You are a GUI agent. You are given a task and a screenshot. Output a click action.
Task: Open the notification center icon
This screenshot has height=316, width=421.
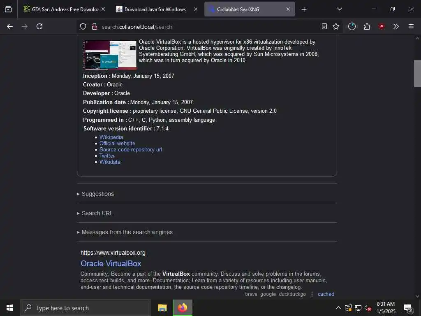(x=408, y=308)
